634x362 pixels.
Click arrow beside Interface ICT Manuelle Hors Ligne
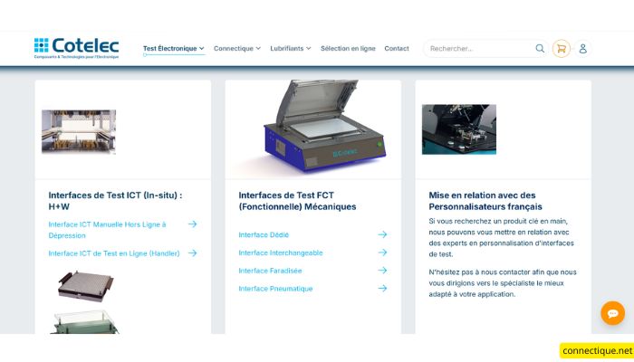coord(192,224)
